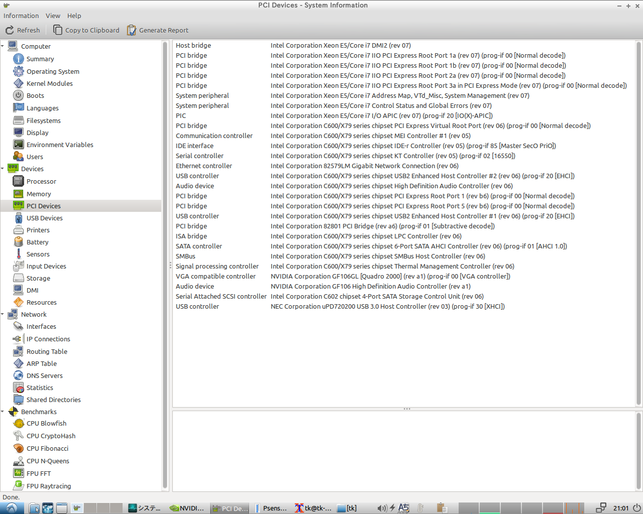
Task: Select the Routing Table entry
Action: coord(47,351)
